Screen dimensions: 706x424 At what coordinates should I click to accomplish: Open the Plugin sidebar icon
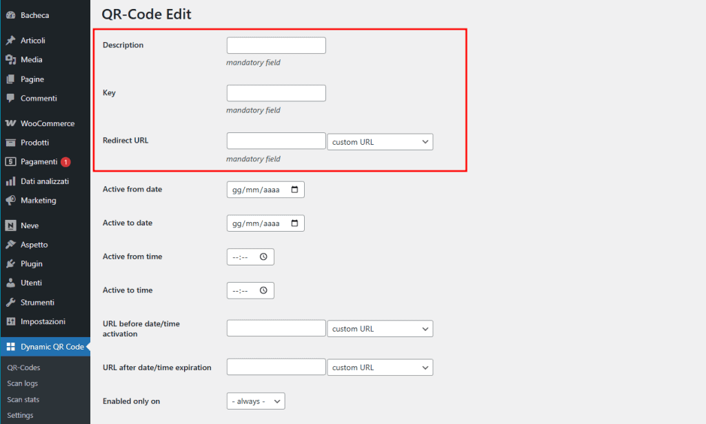pyautogui.click(x=10, y=263)
